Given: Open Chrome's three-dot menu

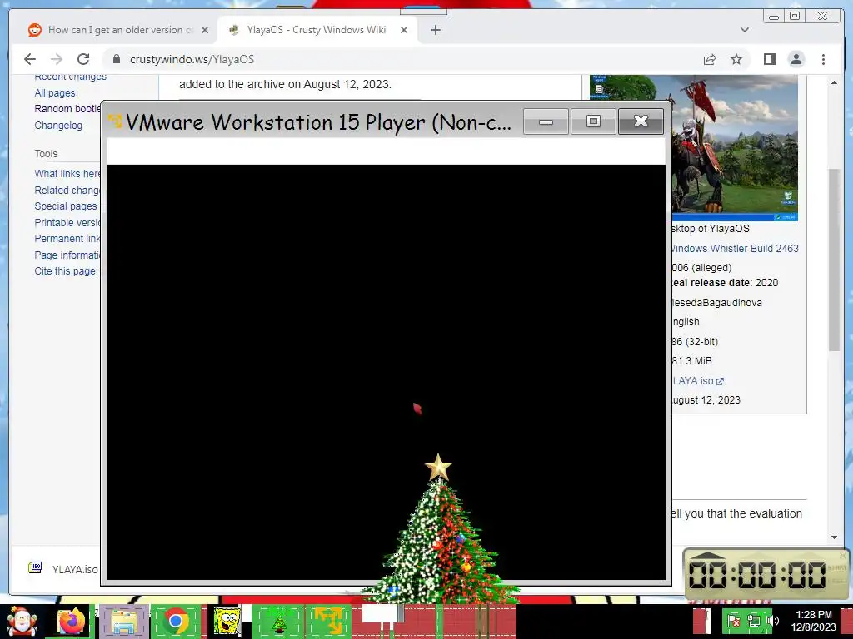Looking at the screenshot, I should coord(823,59).
